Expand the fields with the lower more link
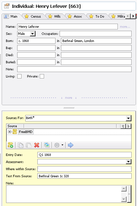The width and height of the screenshot is (137, 206). pyautogui.click(x=69, y=98)
